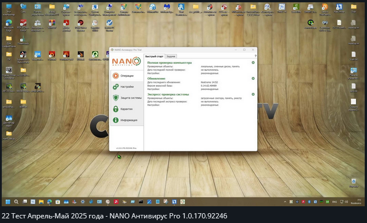Switch to the Быстрый старт tab
Screen dimensions: 367x223
click(154, 57)
